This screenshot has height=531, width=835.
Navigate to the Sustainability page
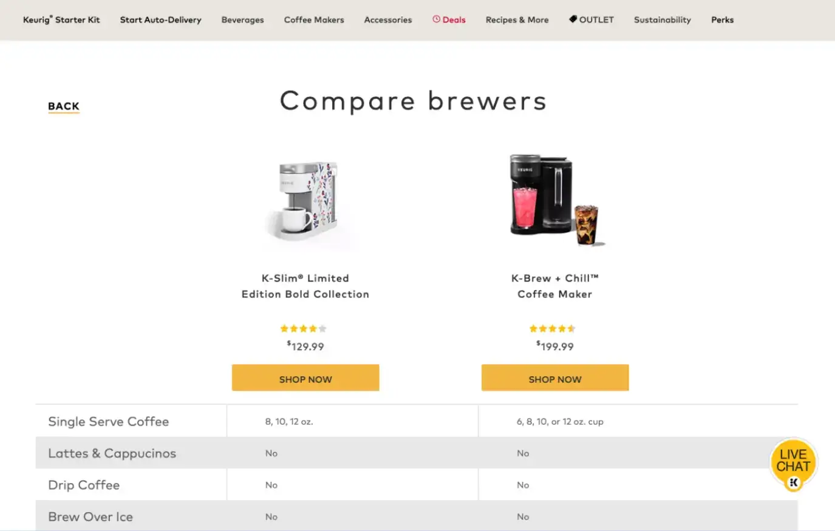click(x=662, y=19)
